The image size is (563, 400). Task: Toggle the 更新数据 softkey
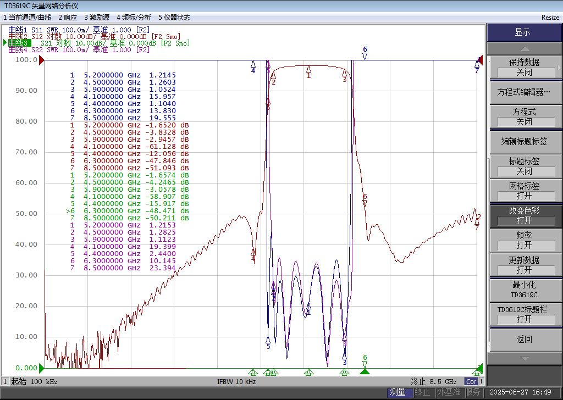tap(524, 265)
